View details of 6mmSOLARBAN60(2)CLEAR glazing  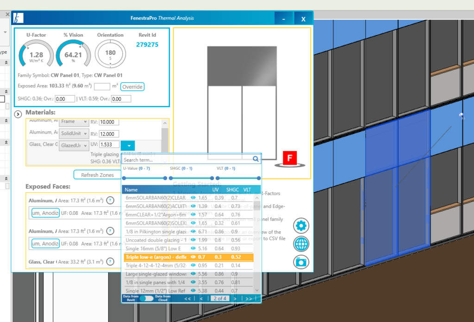[193, 198]
